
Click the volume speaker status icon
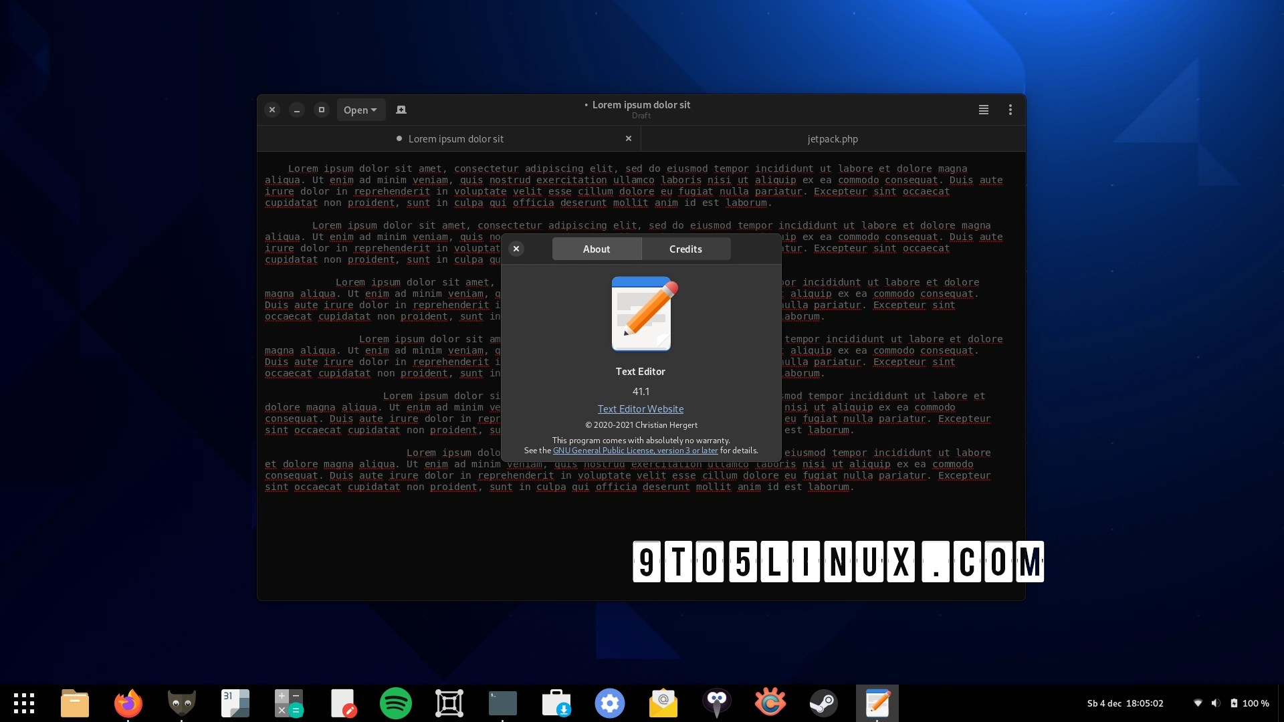pos(1216,703)
